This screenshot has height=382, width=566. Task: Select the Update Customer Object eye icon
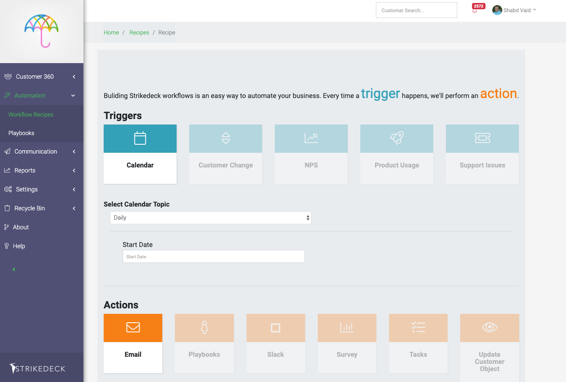[x=490, y=327]
